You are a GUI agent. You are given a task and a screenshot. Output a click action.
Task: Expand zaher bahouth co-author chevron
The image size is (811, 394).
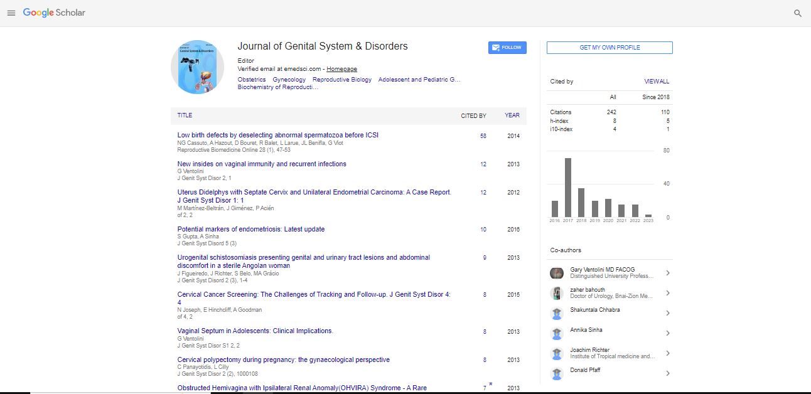click(x=667, y=293)
